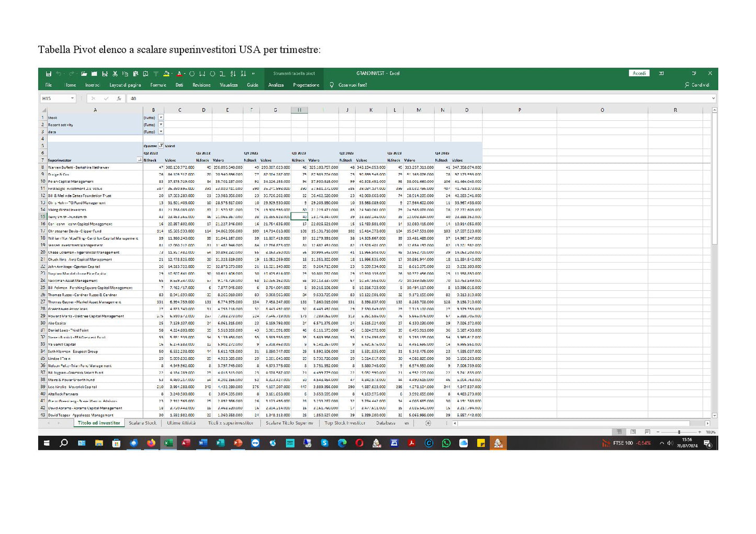756x534 pixels.
Task: Open the fill color dropdown arrow
Action: click(172, 74)
